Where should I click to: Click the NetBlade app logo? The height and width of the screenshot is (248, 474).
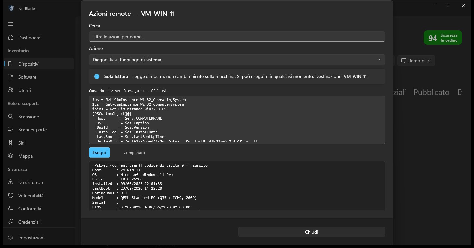(x=11, y=8)
